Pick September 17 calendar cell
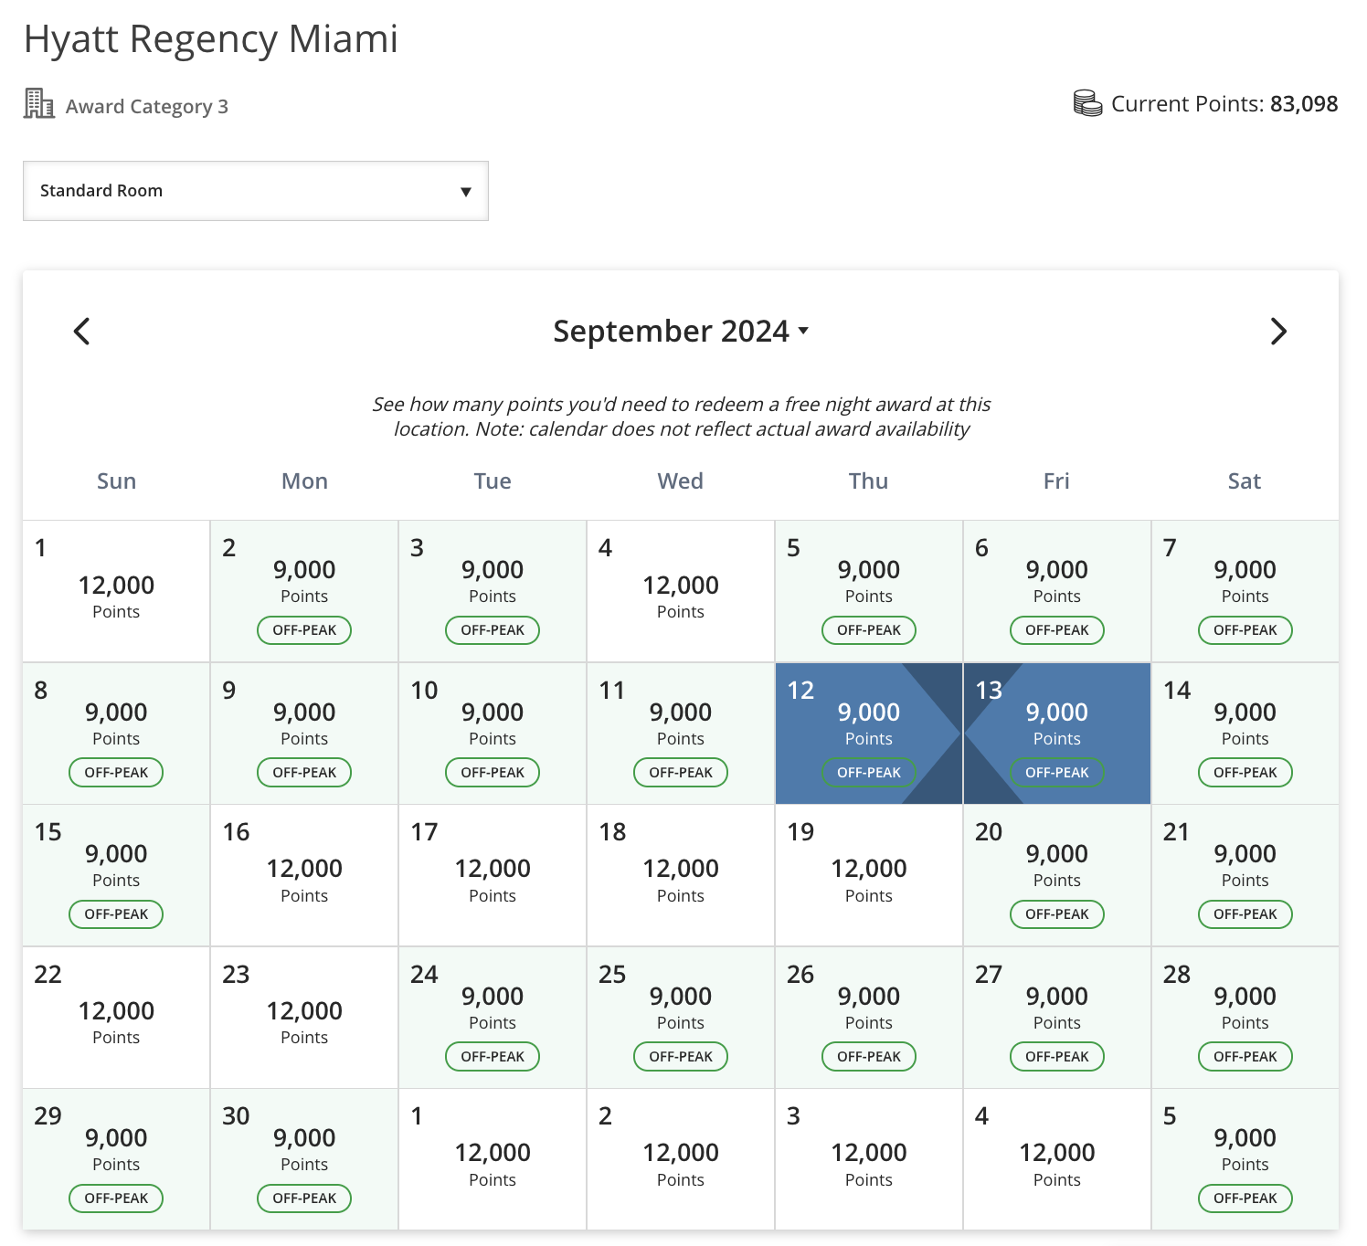Image resolution: width=1367 pixels, height=1246 pixels. coord(493,875)
